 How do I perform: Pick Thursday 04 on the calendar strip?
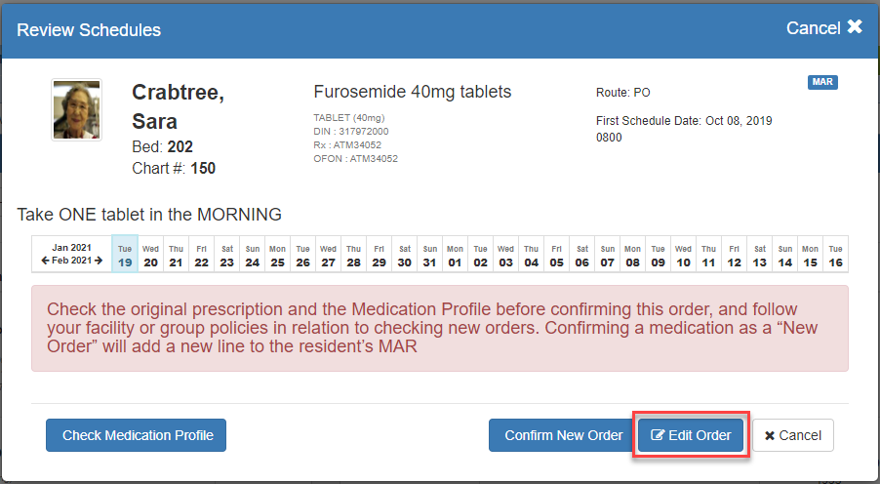531,255
